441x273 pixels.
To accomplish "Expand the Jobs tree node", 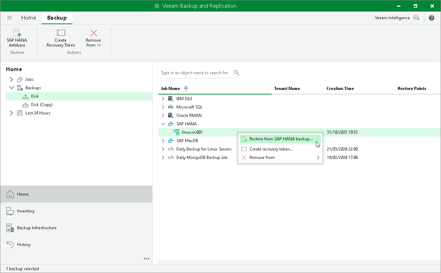I will coord(11,79).
